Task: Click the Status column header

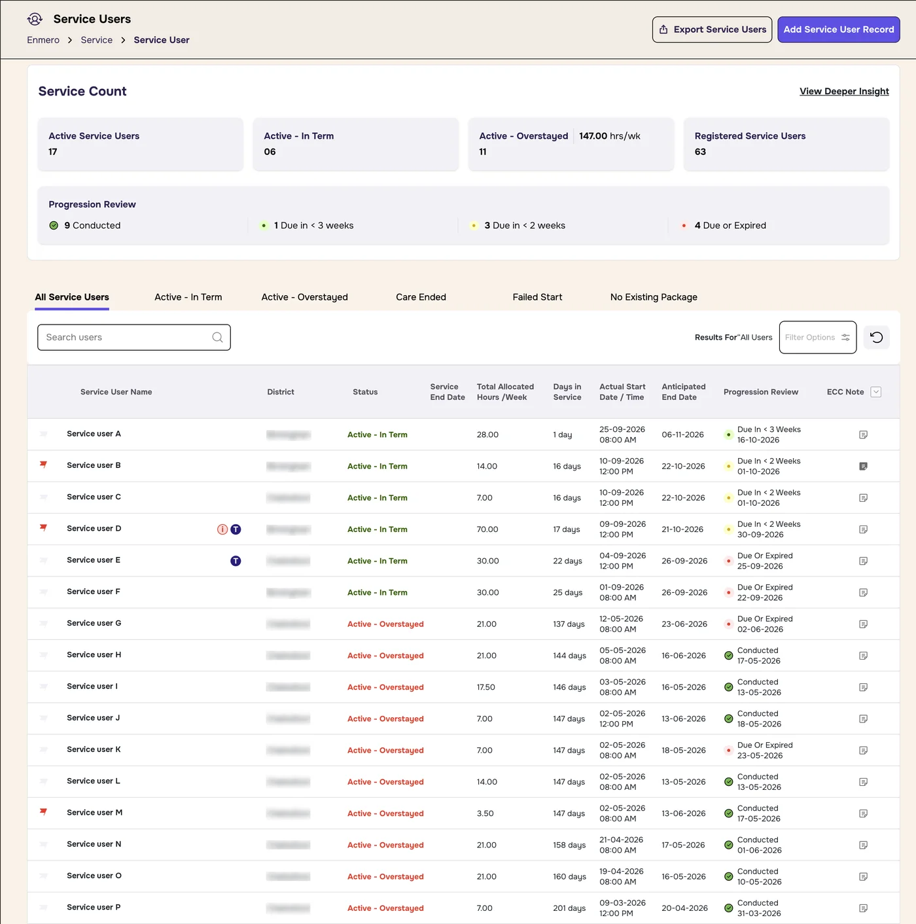Action: pyautogui.click(x=365, y=392)
